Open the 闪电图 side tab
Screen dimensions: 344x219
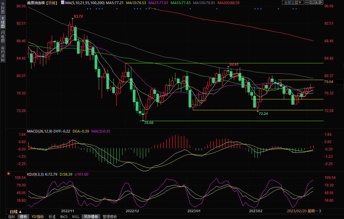point(3,36)
